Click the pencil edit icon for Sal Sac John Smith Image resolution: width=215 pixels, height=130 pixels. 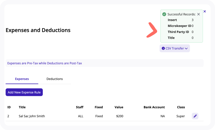pos(195,116)
